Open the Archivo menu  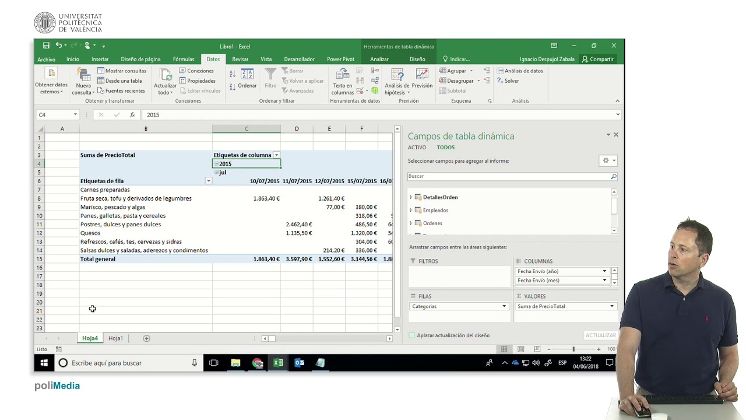[47, 59]
